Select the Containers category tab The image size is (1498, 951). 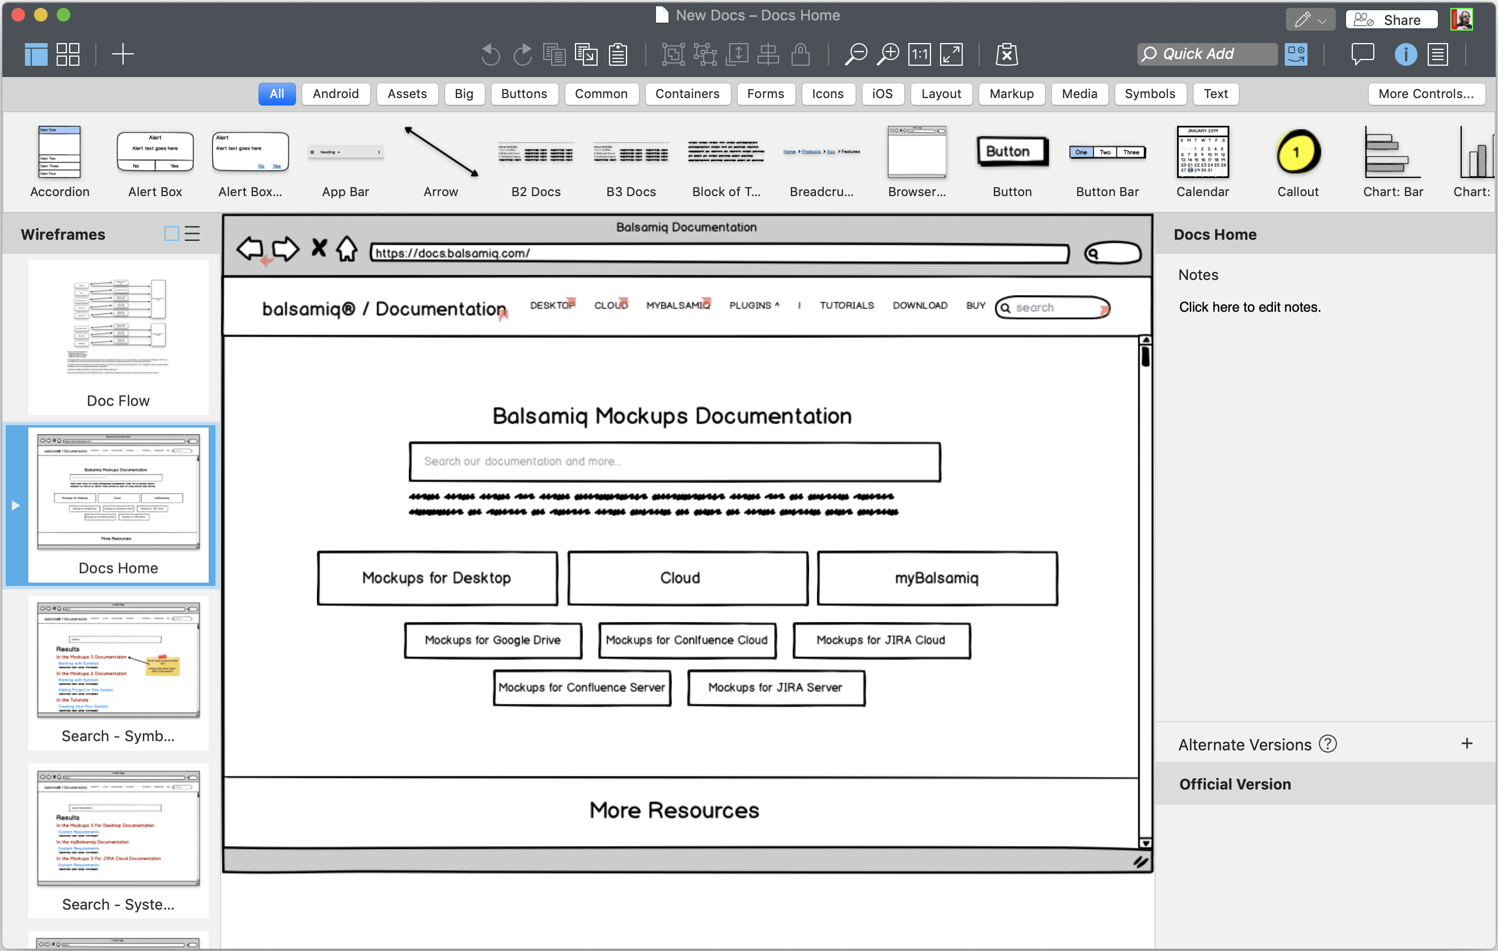(x=687, y=94)
